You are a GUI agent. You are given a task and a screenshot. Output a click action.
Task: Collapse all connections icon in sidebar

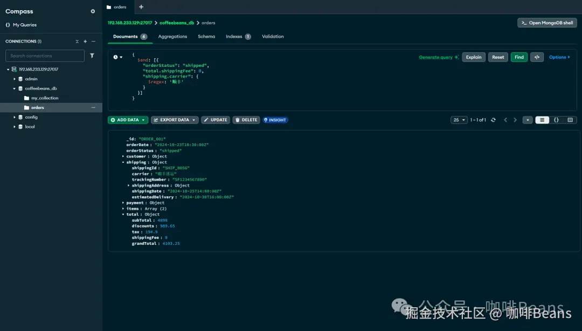point(77,41)
